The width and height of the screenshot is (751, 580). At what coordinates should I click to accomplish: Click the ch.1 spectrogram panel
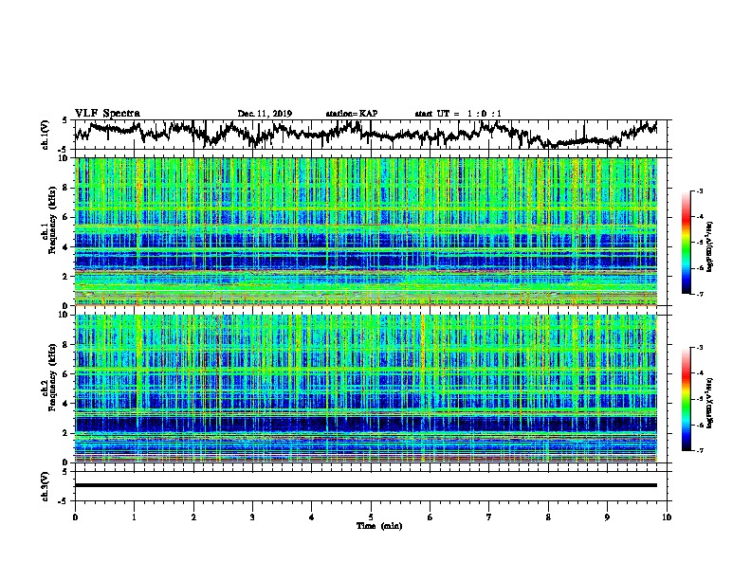[x=366, y=231]
